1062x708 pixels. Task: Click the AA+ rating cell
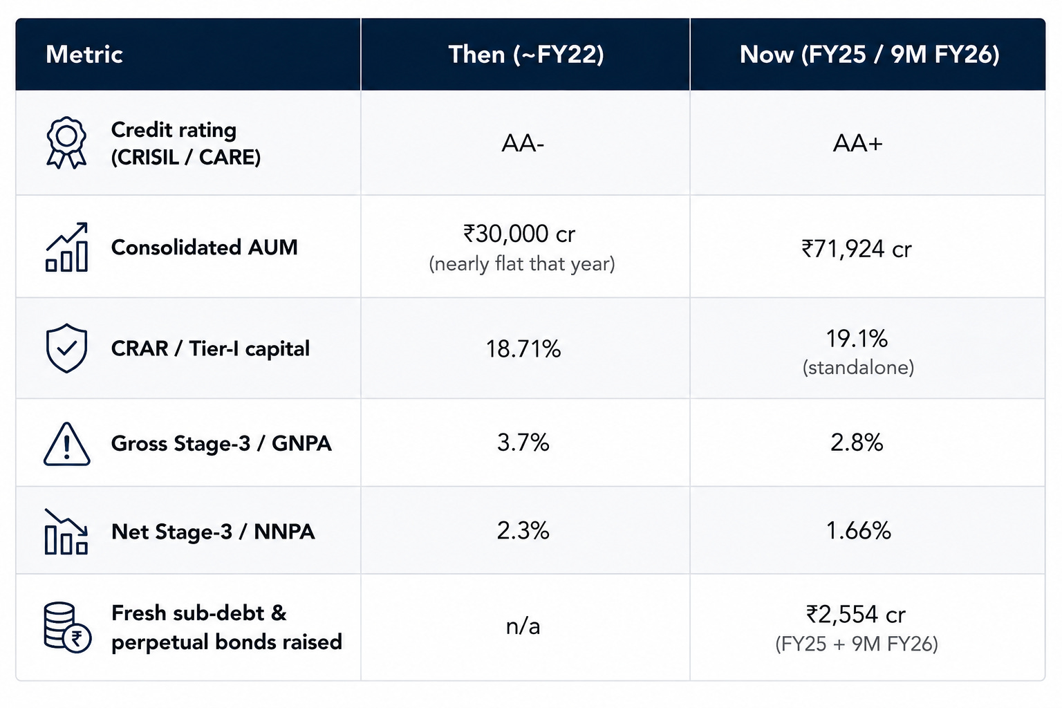coord(857,143)
